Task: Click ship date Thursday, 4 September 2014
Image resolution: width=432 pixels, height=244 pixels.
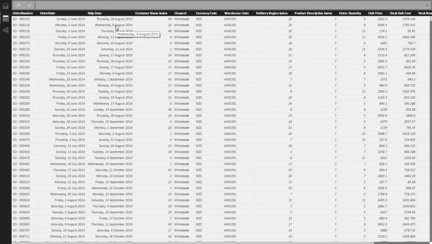Action: 113,206
